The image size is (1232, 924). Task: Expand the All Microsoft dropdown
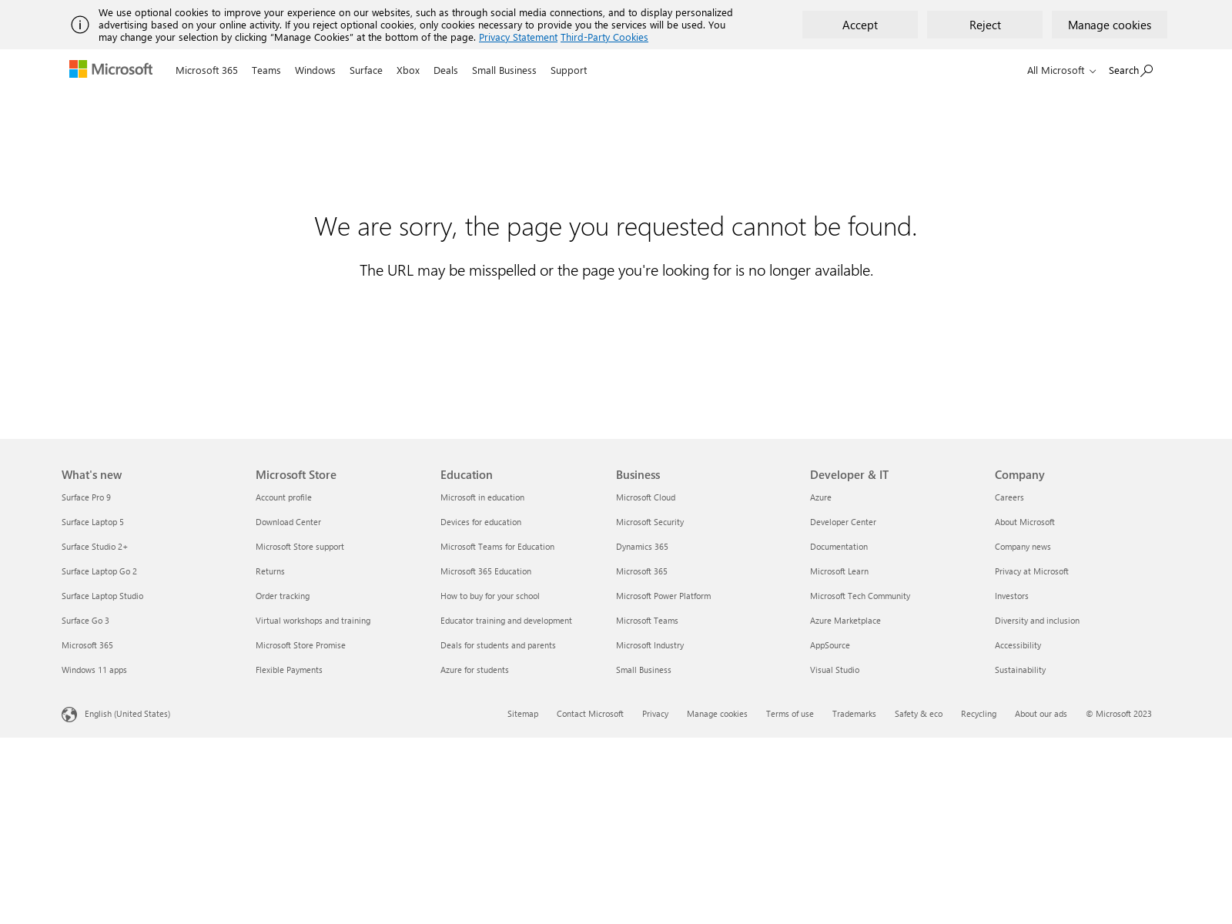point(1061,70)
